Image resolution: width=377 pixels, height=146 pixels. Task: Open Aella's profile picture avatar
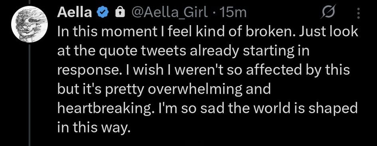[x=30, y=24]
